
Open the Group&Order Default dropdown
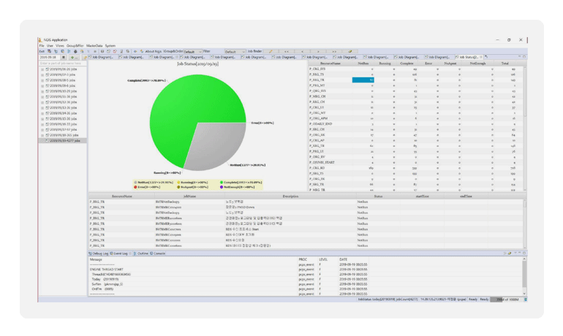tap(193, 52)
